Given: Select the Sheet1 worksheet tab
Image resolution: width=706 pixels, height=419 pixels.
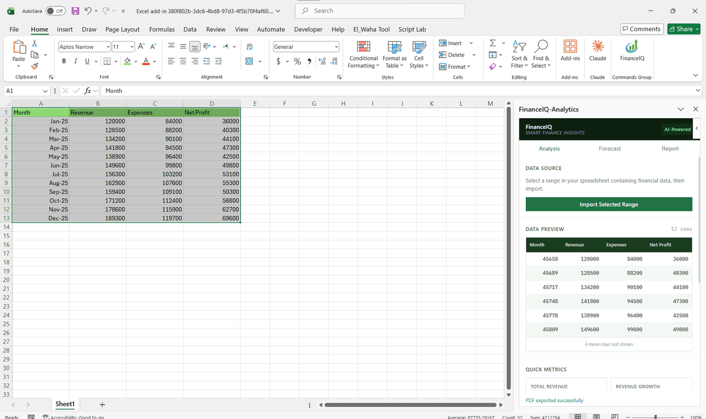Looking at the screenshot, I should pos(65,404).
